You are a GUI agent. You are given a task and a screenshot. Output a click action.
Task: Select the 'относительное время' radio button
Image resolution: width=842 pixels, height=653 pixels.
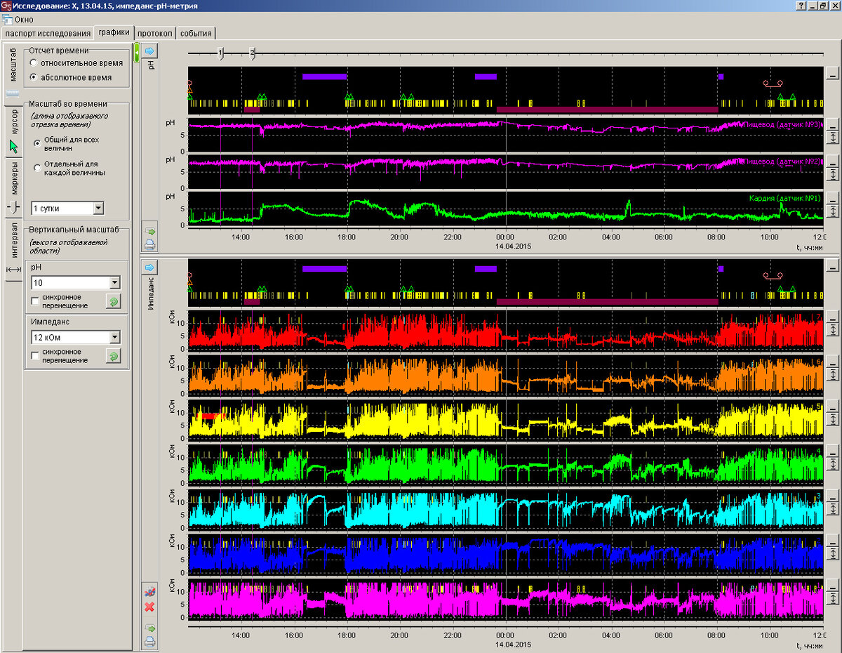tap(34, 63)
